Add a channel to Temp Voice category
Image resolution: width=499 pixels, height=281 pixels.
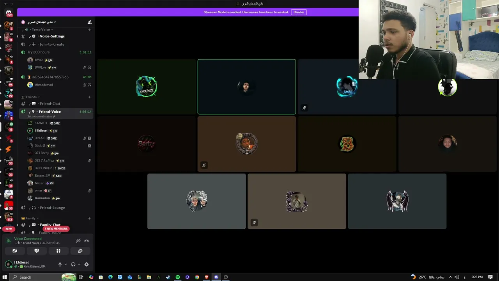tap(90, 30)
